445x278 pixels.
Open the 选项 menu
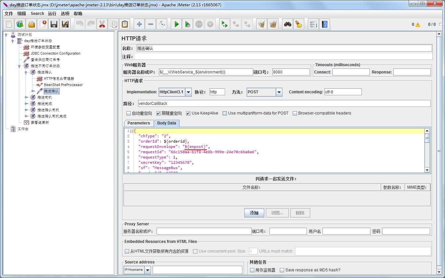65,14
